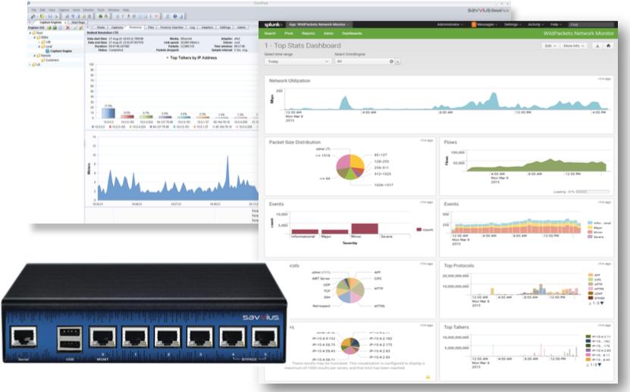Viewport: 630px width, 392px height.
Task: Click the count legend swatch in Events chart
Action: [x=419, y=230]
